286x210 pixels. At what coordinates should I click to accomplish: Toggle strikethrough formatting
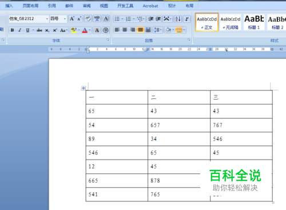click(39, 30)
